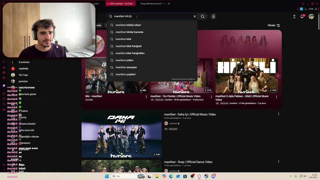Show hidden system tray icons
This screenshot has width=320, height=180.
pos(290,176)
